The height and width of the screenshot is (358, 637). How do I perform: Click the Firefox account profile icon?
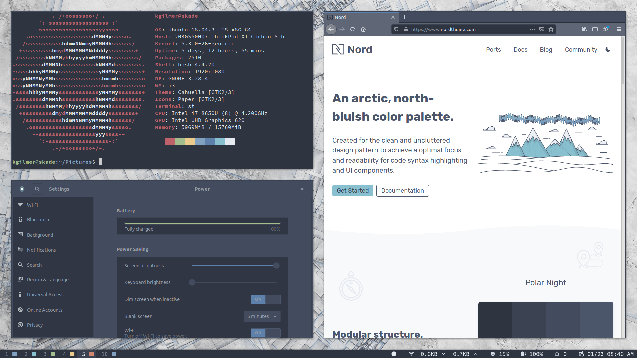(606, 29)
